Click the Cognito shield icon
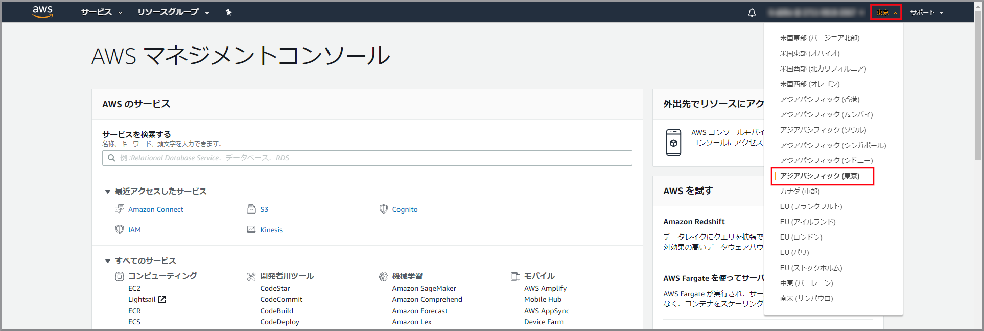Screen dimensions: 984x331 [384, 209]
